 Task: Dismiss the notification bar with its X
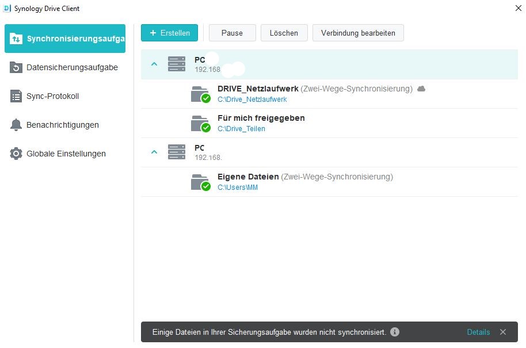[x=503, y=332]
